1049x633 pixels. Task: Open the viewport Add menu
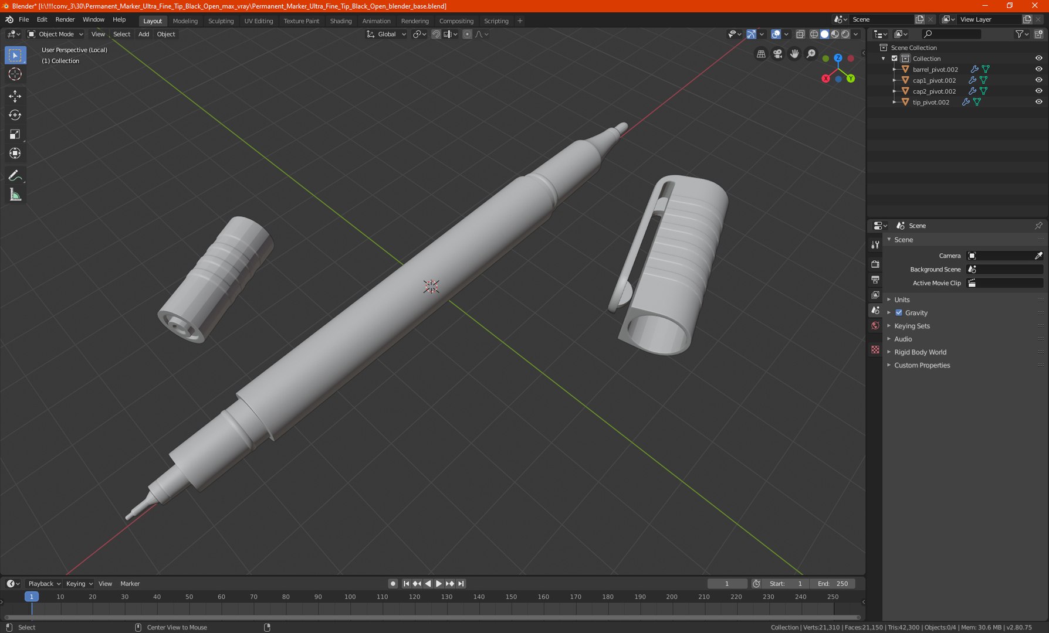(144, 34)
